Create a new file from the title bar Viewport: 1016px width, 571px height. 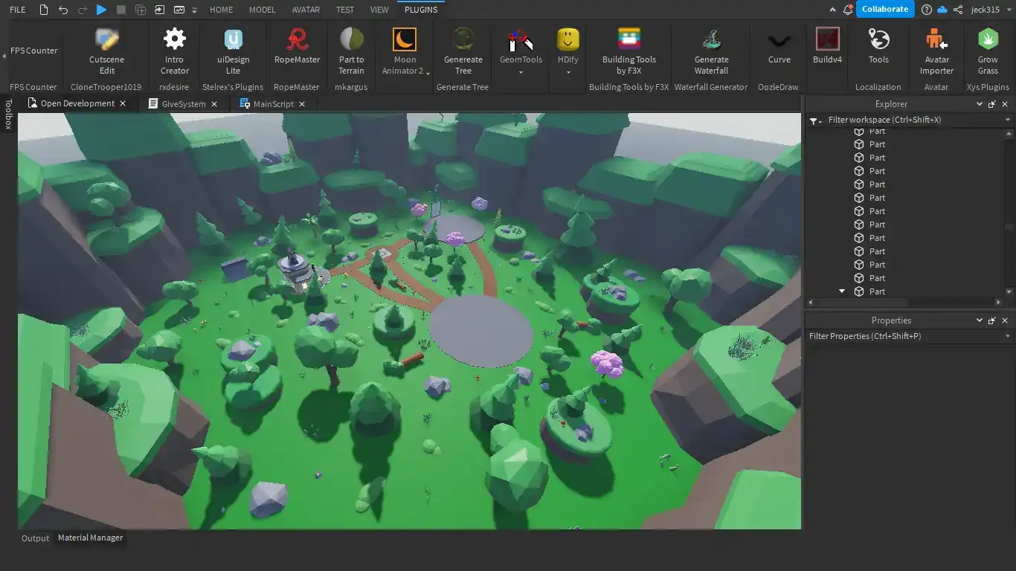tap(44, 10)
